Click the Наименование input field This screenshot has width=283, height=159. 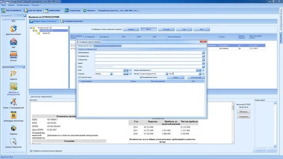point(149,53)
